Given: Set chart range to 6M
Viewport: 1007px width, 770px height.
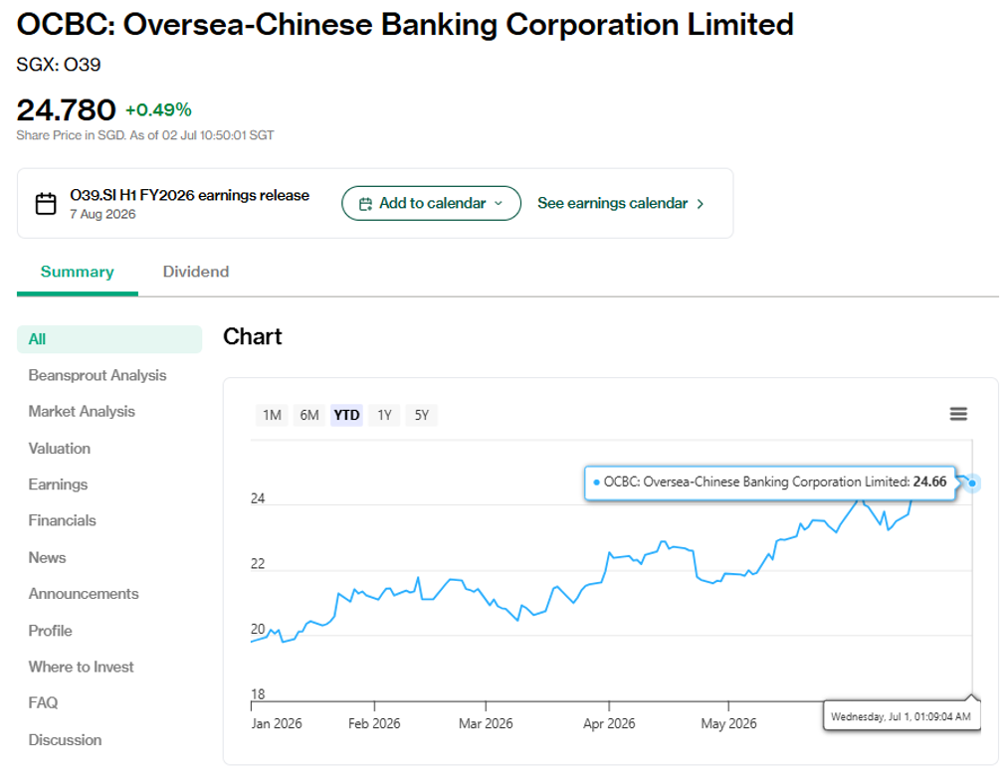Looking at the screenshot, I should [308, 415].
